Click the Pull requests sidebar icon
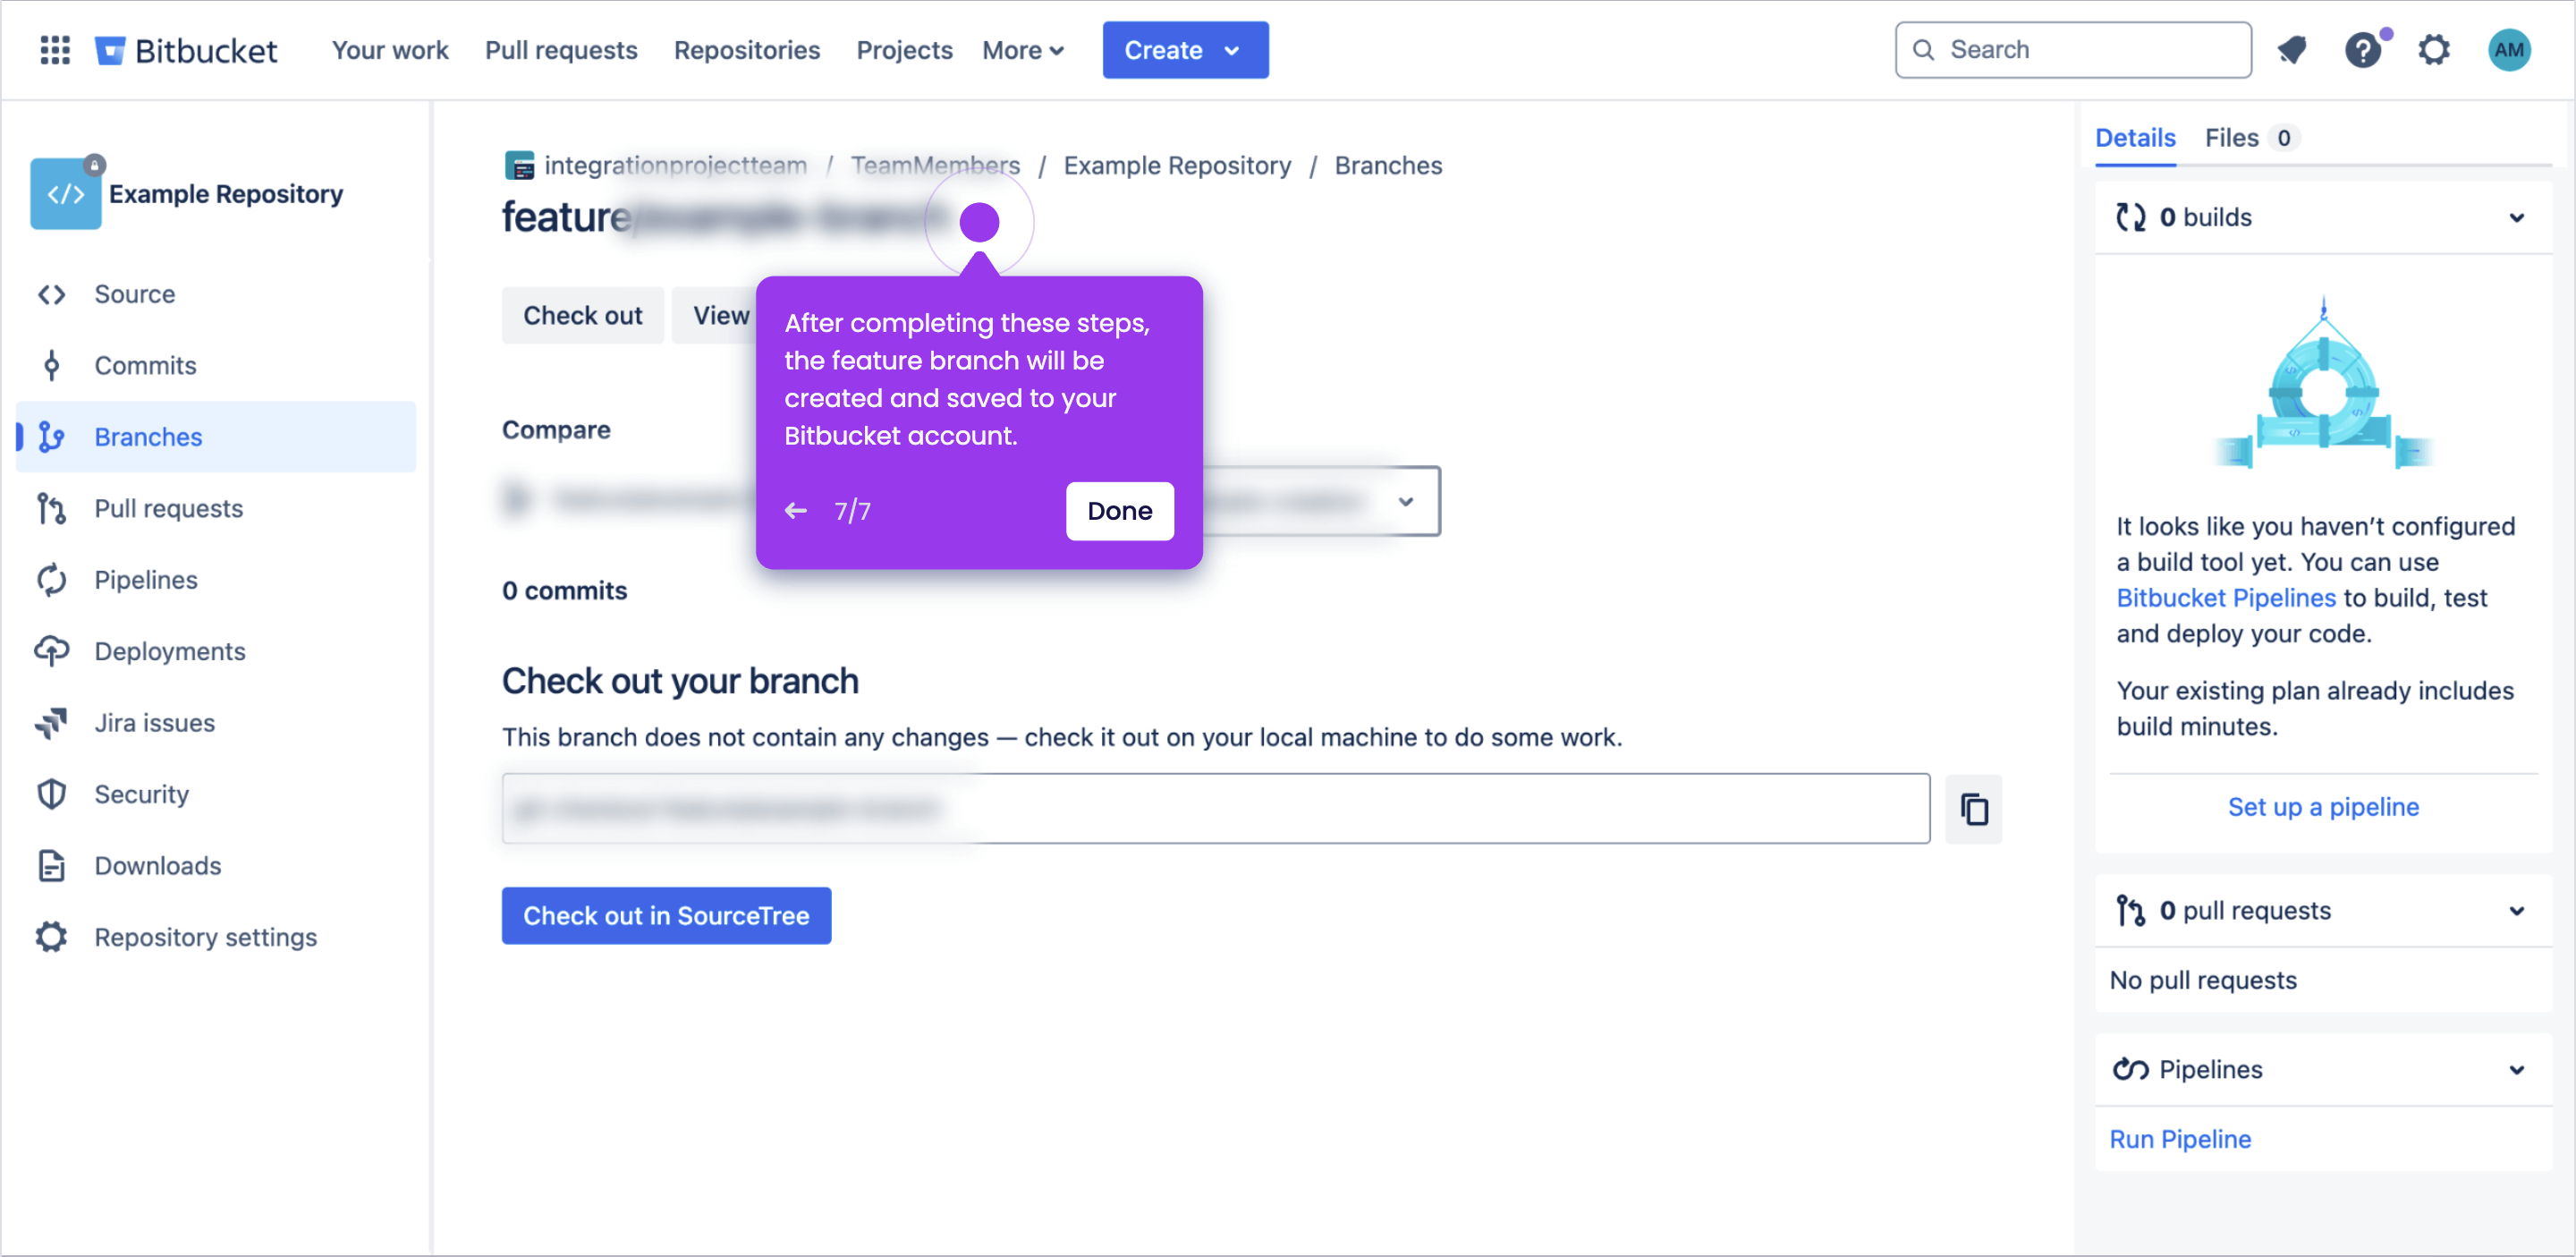Viewport: 2576px width, 1257px height. (x=52, y=508)
